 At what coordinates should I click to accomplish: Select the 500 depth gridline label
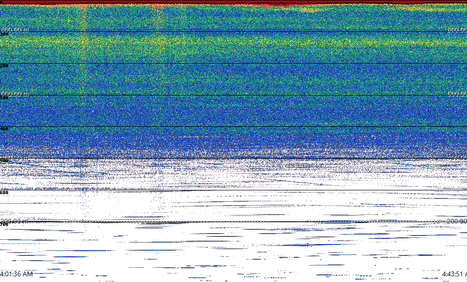4,161
